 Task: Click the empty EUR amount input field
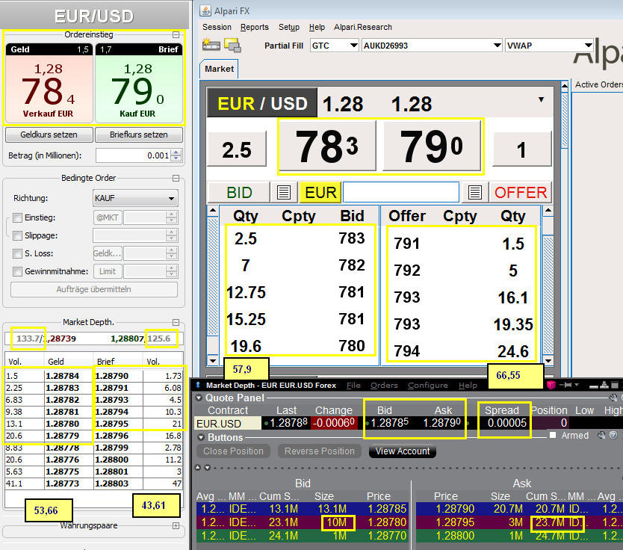click(x=400, y=193)
